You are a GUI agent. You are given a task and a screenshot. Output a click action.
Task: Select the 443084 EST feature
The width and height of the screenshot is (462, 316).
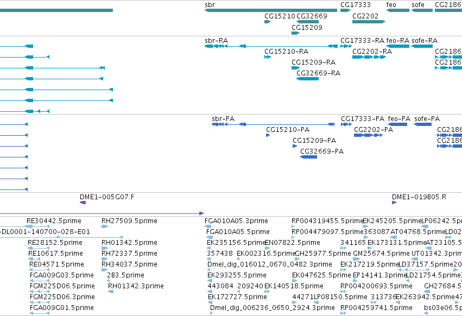(x=210, y=292)
